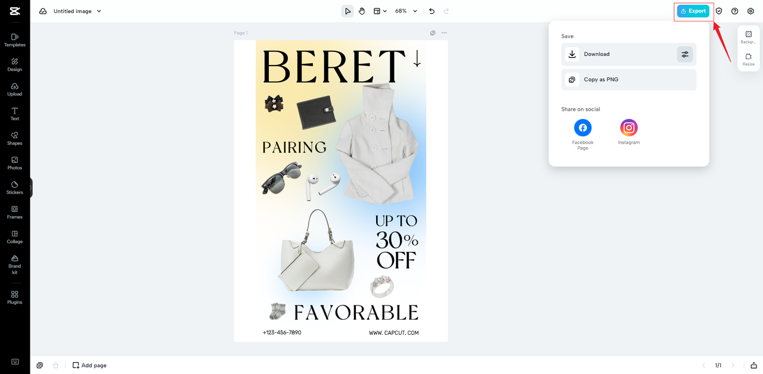Select the FAVORABLE text on canvas

356,313
